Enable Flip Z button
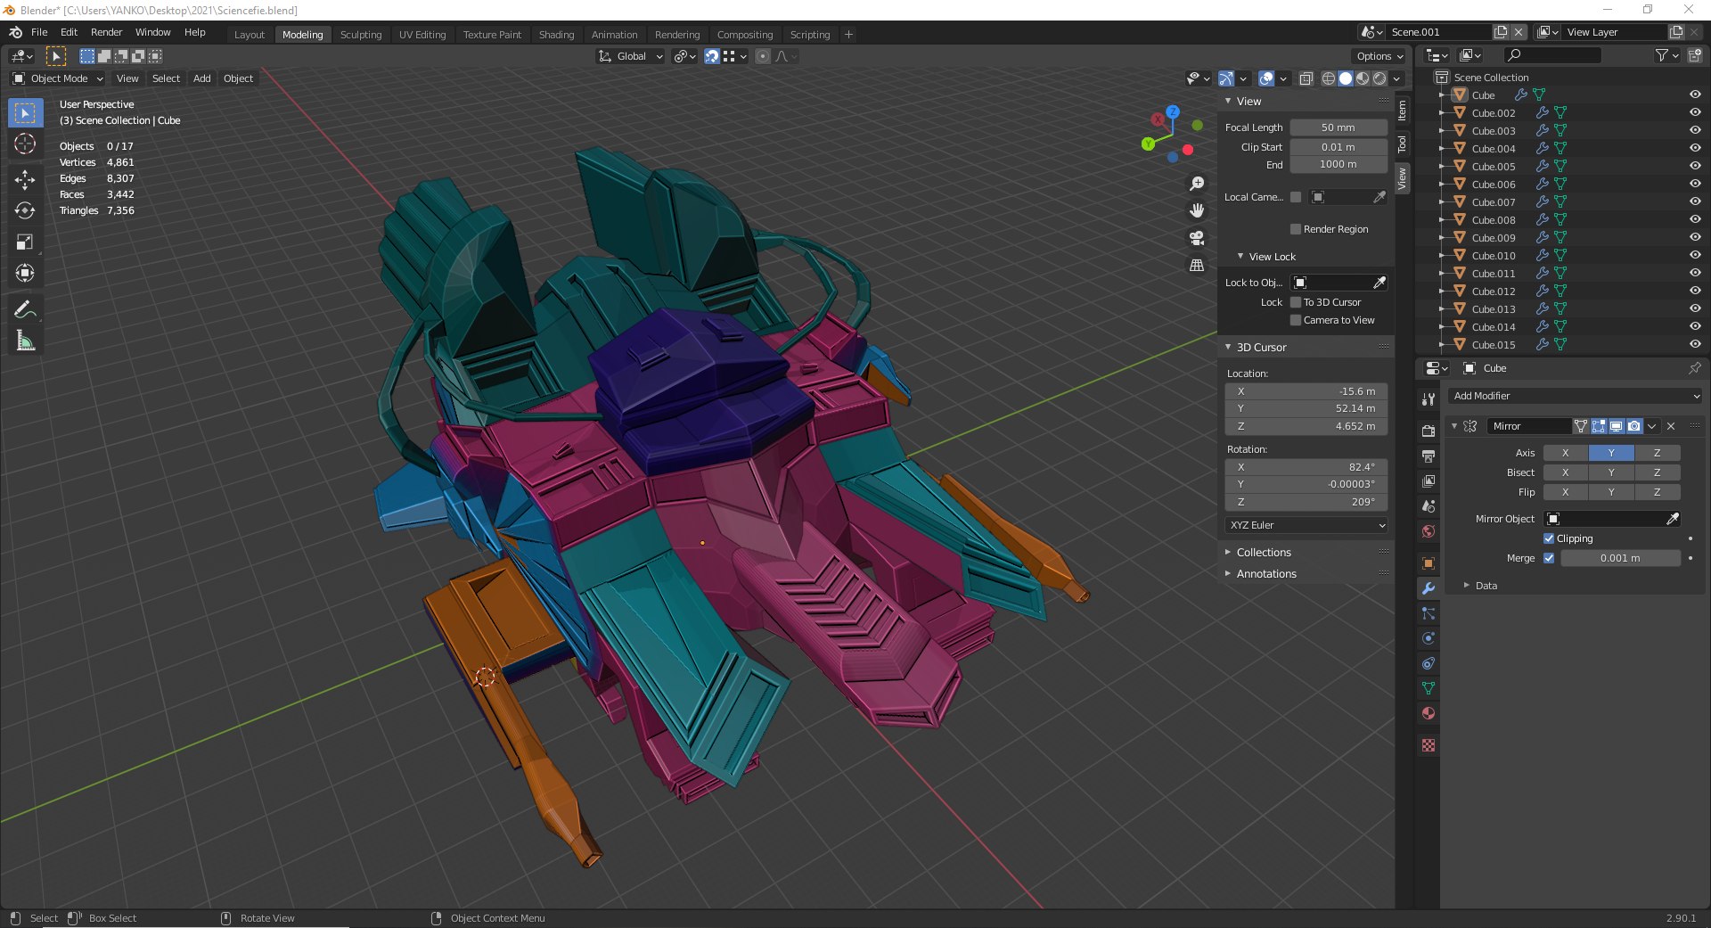The width and height of the screenshot is (1711, 928). pyautogui.click(x=1658, y=492)
